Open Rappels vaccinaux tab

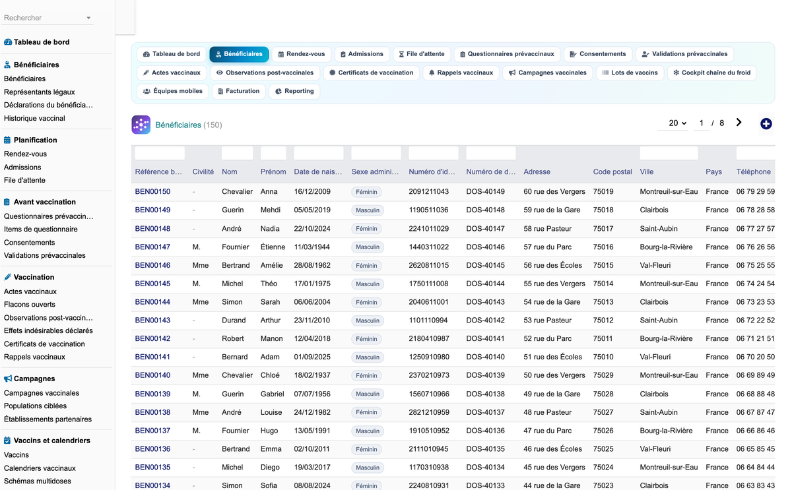click(461, 73)
